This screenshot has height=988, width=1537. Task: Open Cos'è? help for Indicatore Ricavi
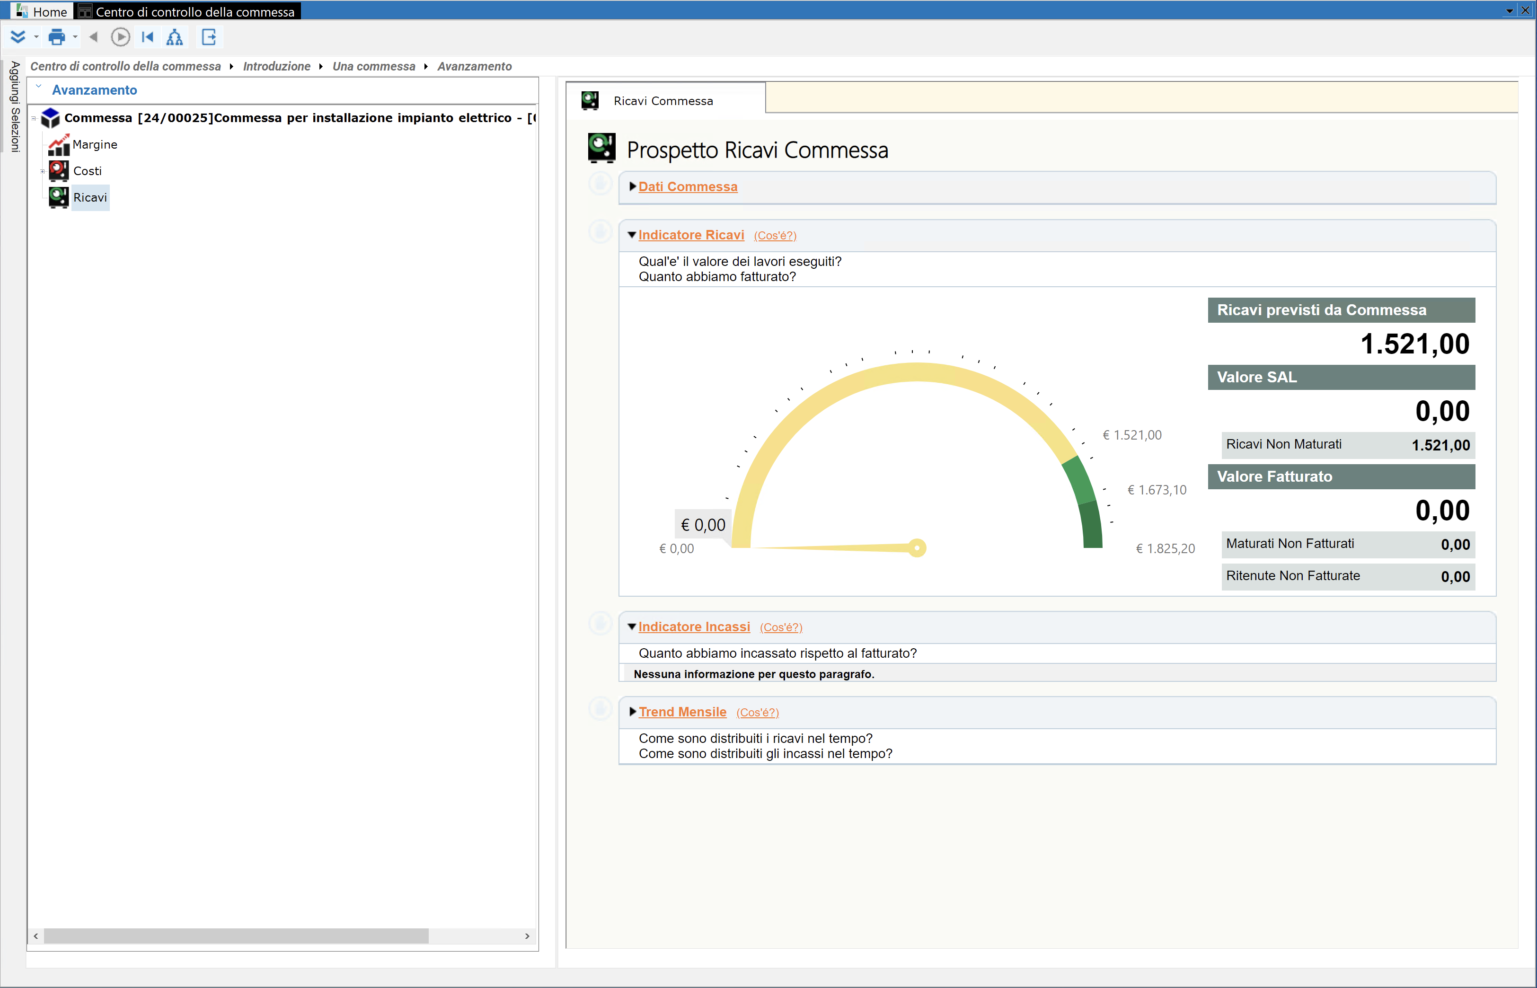pos(775,236)
